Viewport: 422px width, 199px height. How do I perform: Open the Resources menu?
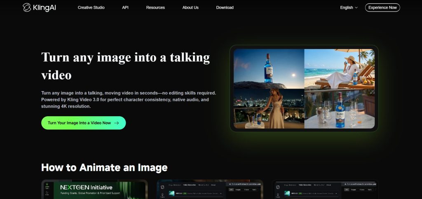point(155,7)
